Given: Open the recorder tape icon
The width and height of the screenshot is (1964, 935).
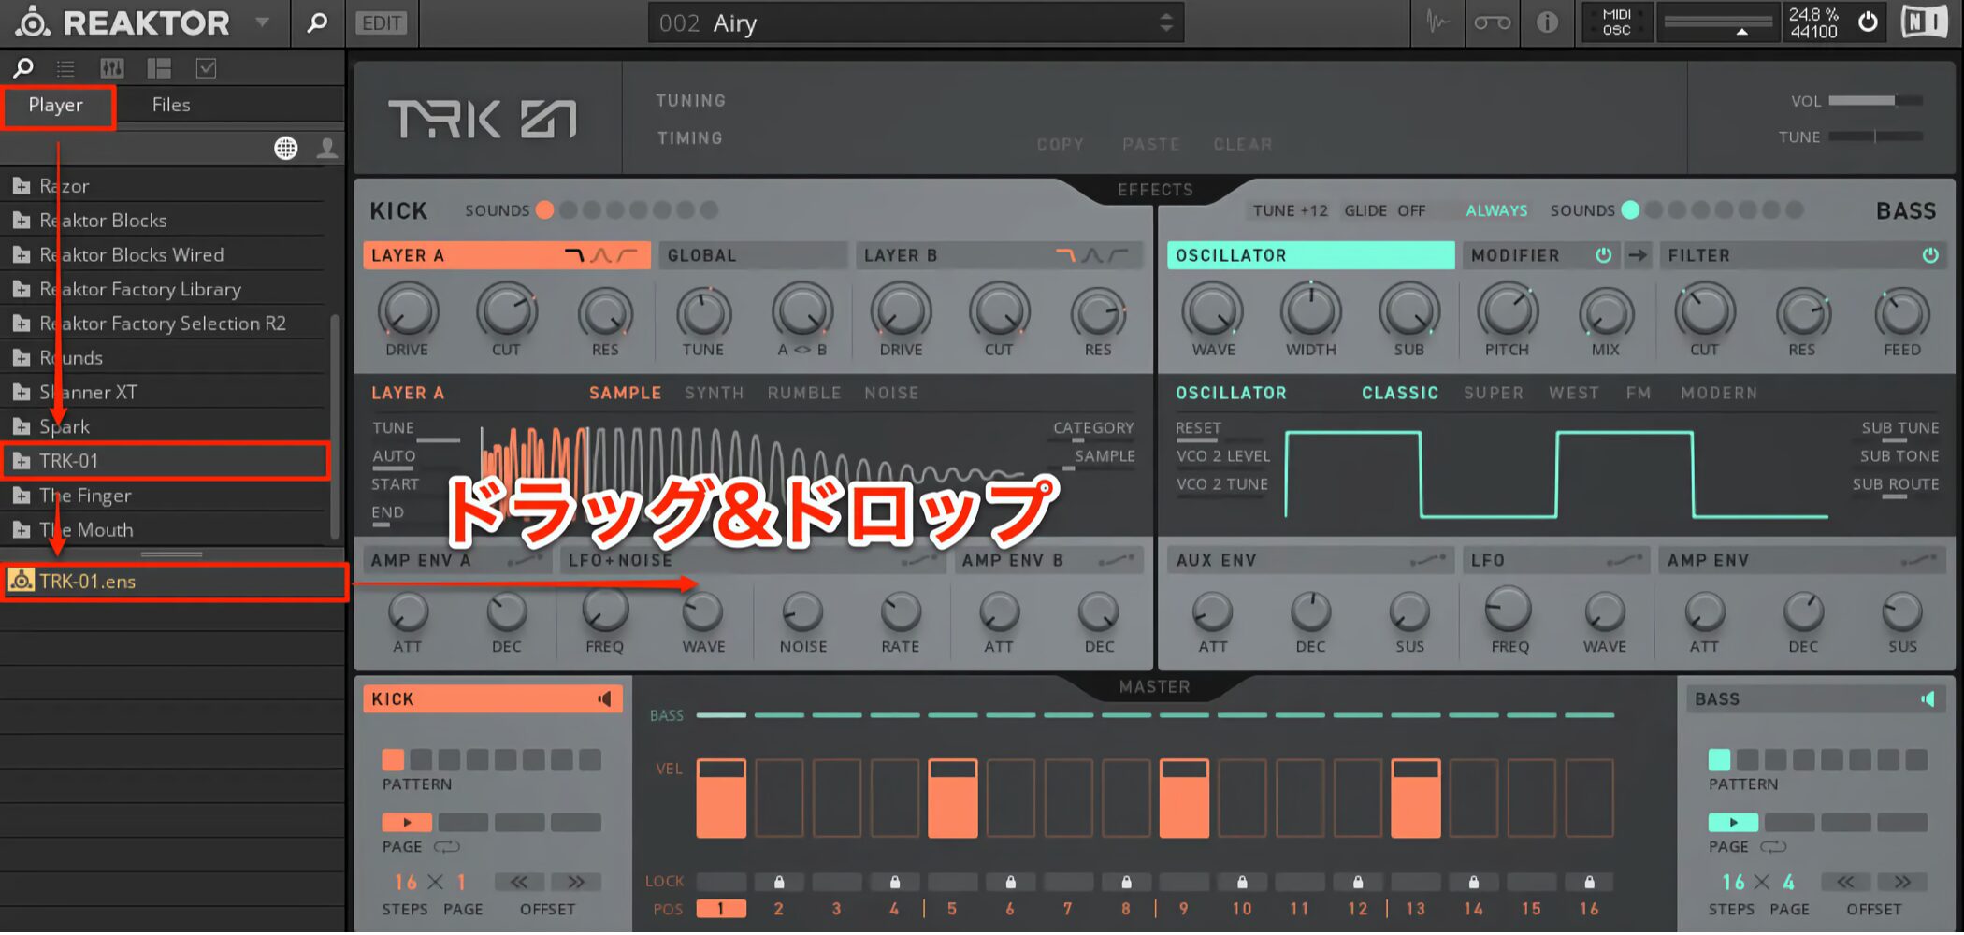Looking at the screenshot, I should [1492, 22].
